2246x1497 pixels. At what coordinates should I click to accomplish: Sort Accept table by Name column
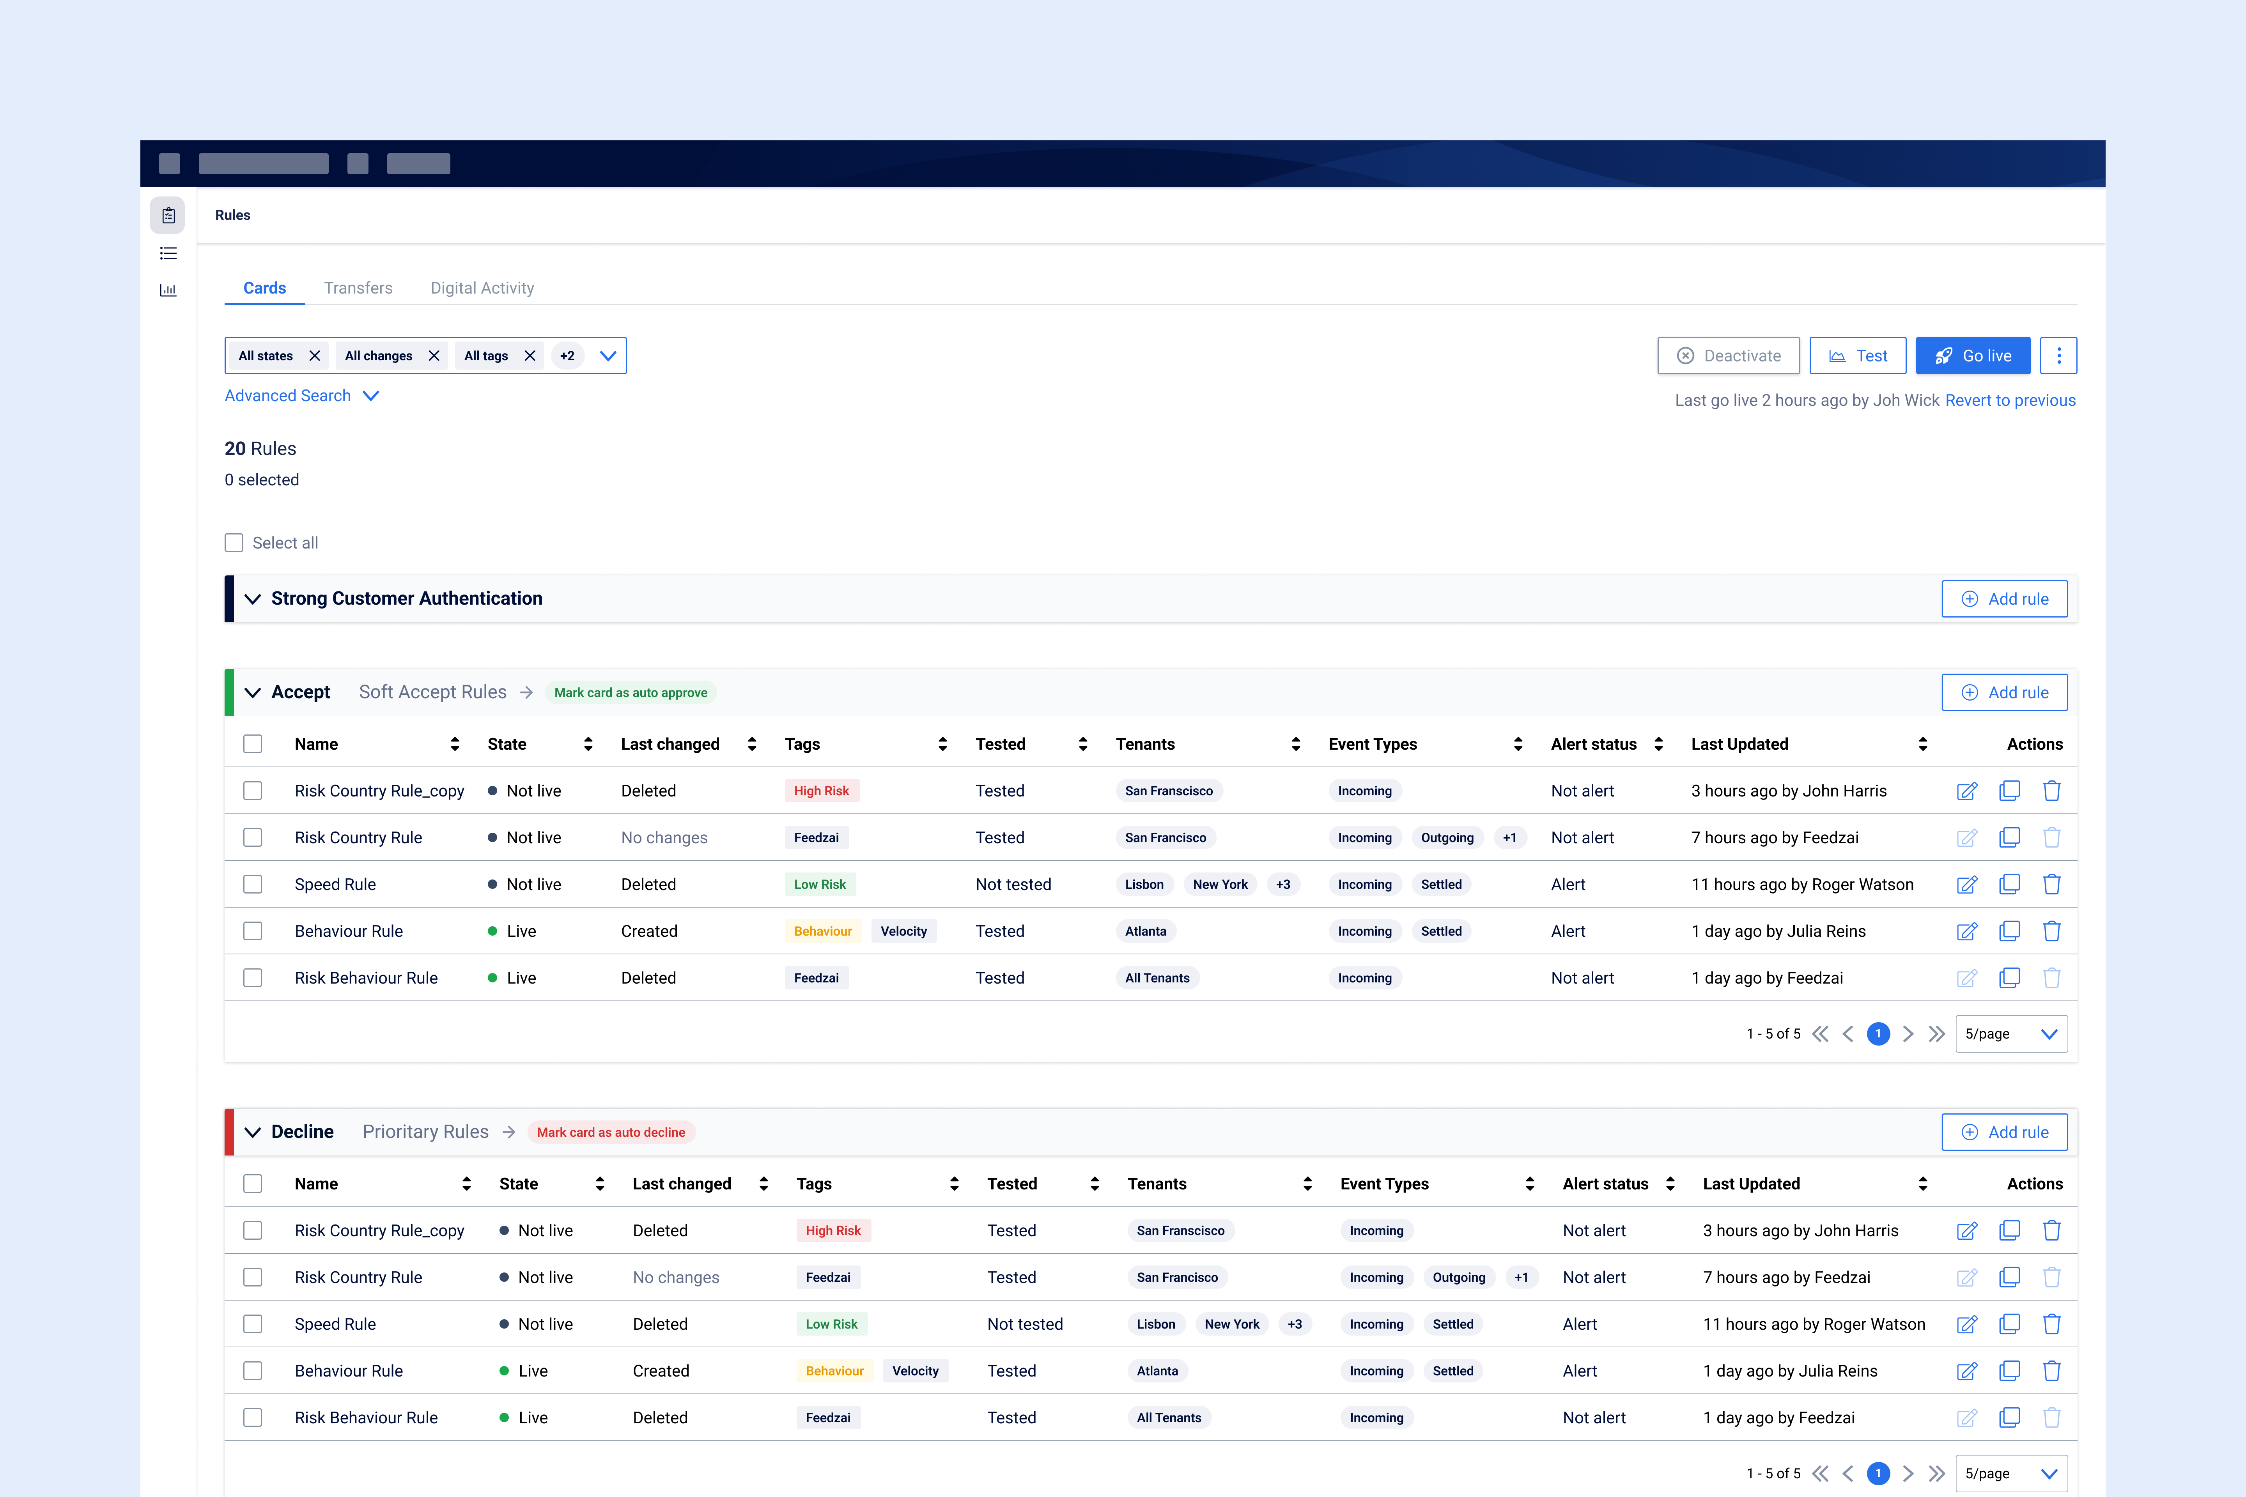click(x=455, y=744)
